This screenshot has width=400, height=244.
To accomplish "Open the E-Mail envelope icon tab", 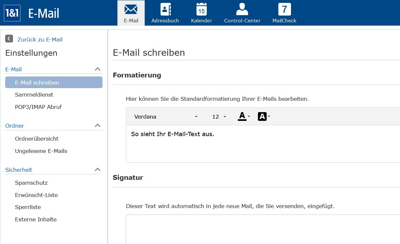I will (131, 9).
